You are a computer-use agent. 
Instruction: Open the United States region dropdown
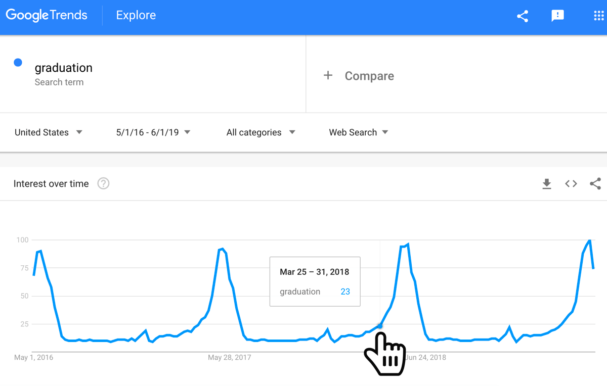point(49,132)
